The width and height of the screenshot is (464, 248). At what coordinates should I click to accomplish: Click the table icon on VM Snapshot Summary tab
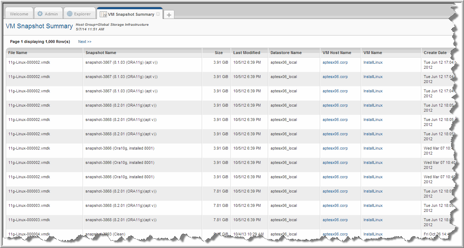tap(103, 14)
